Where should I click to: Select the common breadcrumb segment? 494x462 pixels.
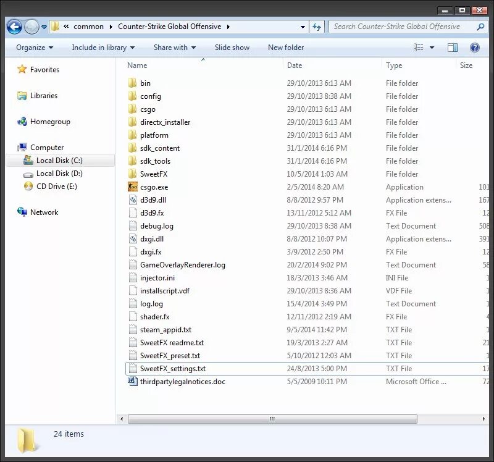[88, 27]
